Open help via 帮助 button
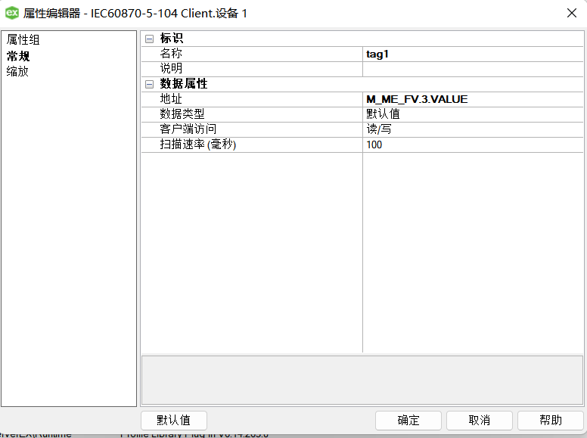 pyautogui.click(x=550, y=421)
